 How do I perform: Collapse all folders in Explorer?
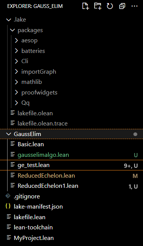tap(122, 6)
